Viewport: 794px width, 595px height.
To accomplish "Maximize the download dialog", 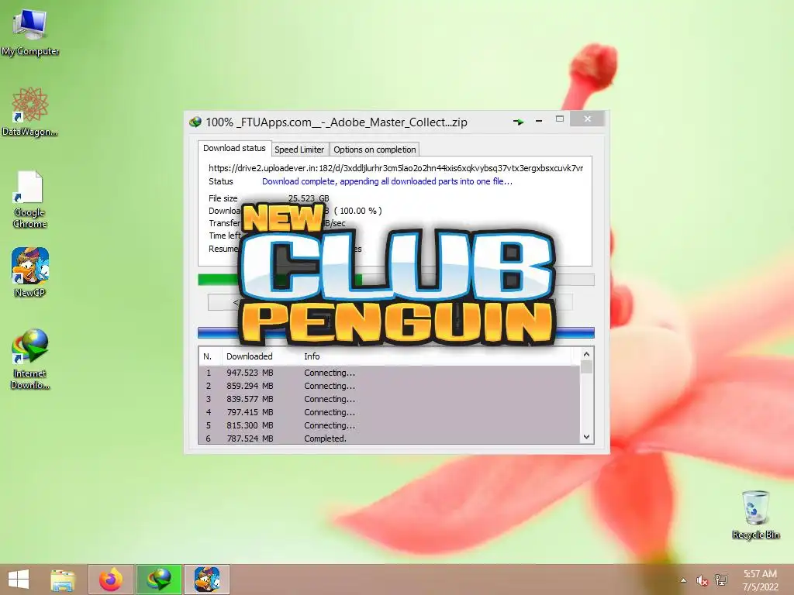I will pyautogui.click(x=560, y=119).
